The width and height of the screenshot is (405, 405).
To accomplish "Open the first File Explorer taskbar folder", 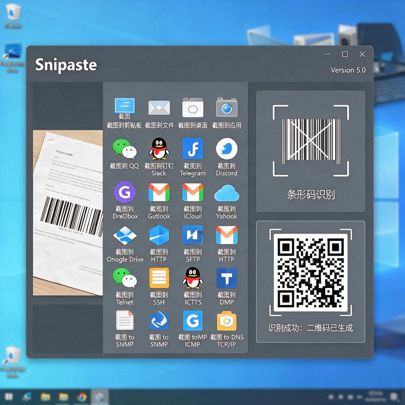I will click(x=45, y=397).
